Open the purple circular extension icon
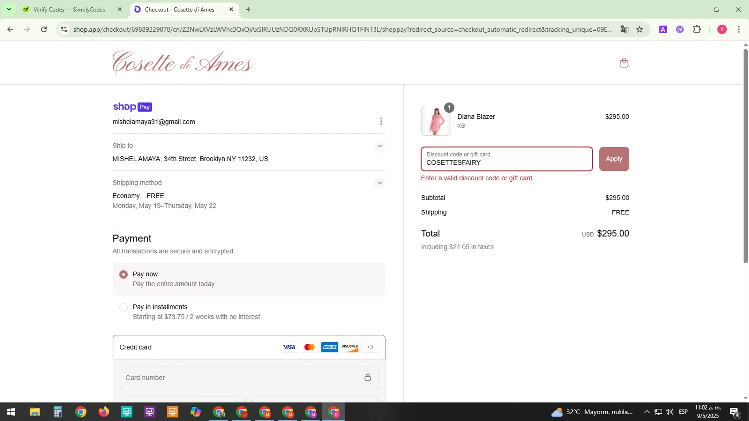The image size is (749, 421). (680, 29)
